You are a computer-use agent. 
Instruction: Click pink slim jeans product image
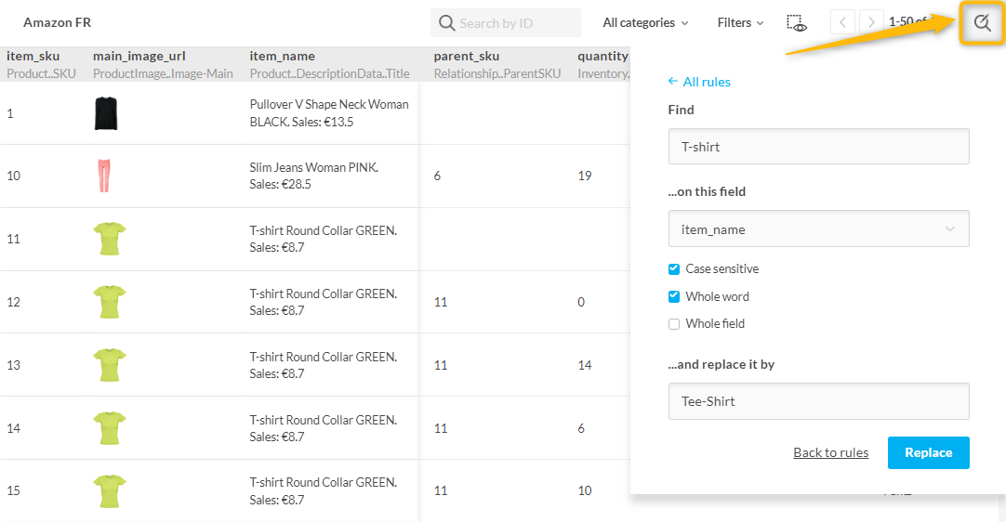104,176
